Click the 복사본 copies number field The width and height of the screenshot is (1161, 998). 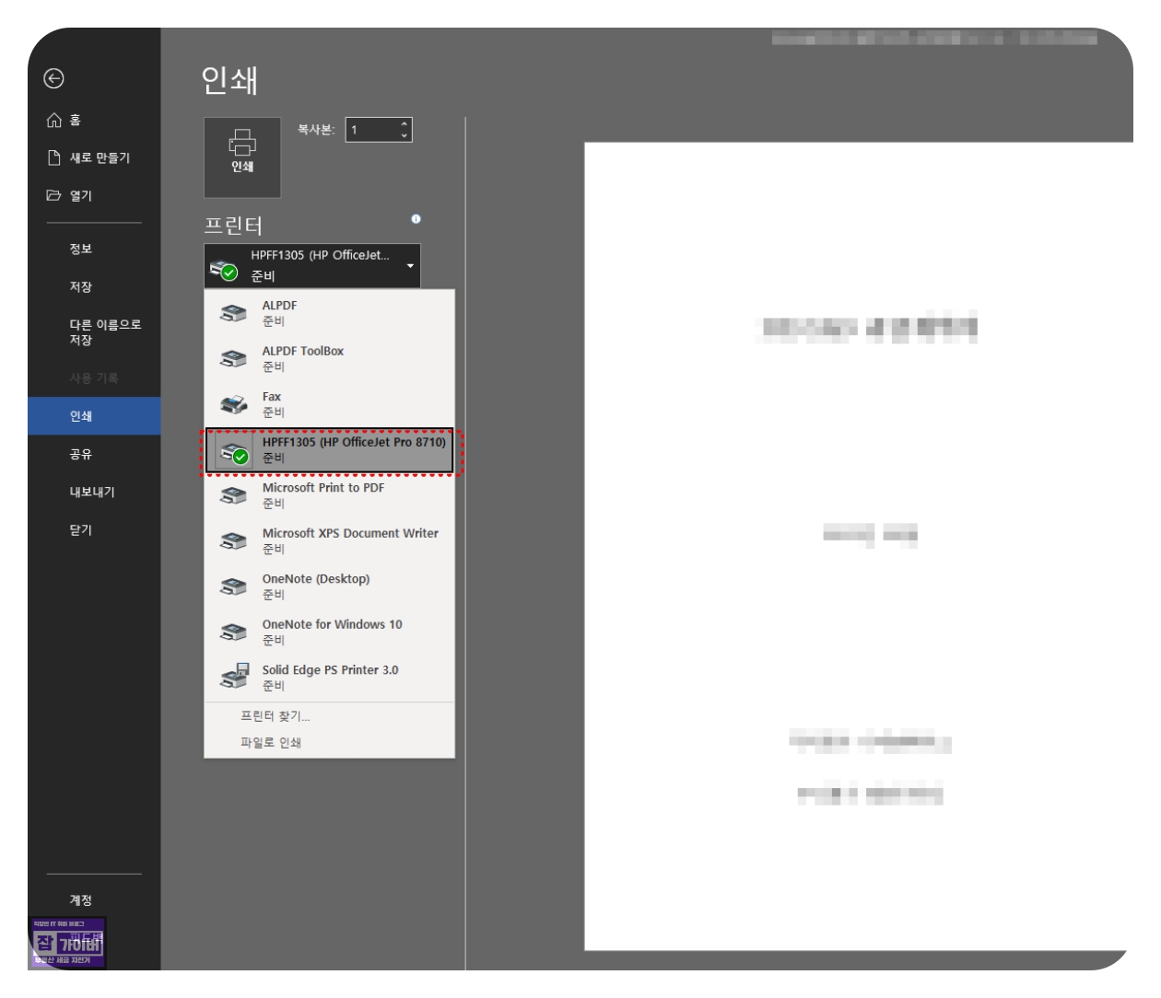372,130
